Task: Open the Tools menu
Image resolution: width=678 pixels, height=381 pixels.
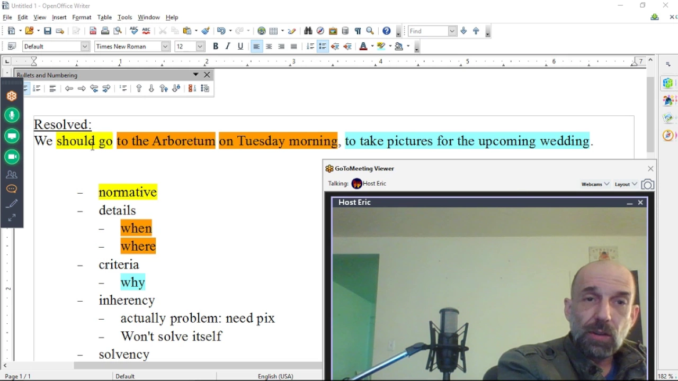Action: [x=125, y=17]
